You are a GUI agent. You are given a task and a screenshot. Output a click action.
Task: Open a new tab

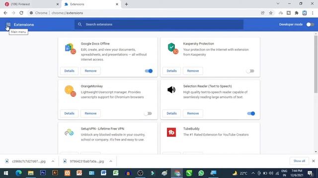126,4
